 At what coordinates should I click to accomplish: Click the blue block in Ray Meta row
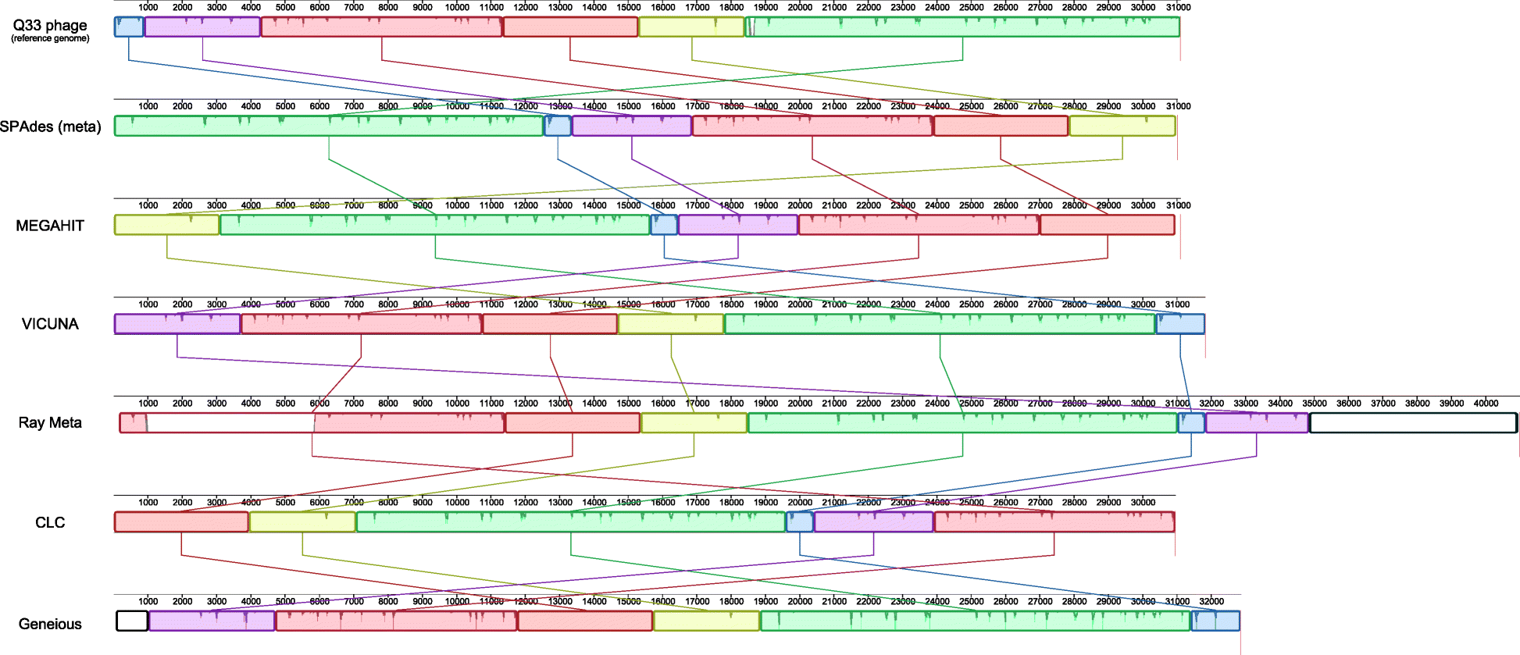tap(1192, 423)
